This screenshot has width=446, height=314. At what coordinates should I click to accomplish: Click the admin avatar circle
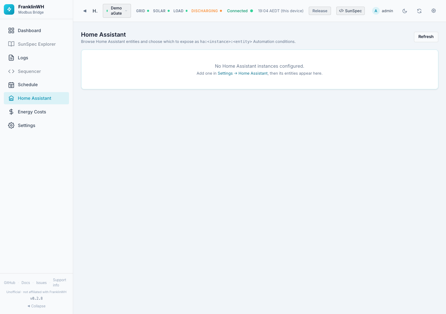(376, 11)
